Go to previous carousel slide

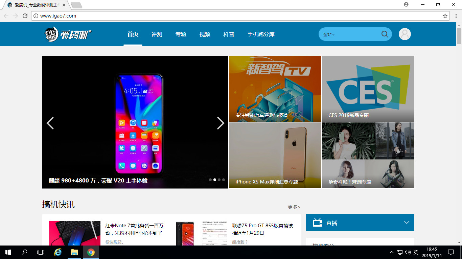click(50, 123)
